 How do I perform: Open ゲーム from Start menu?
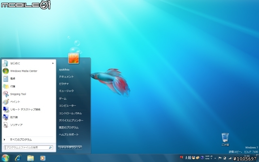(63, 98)
